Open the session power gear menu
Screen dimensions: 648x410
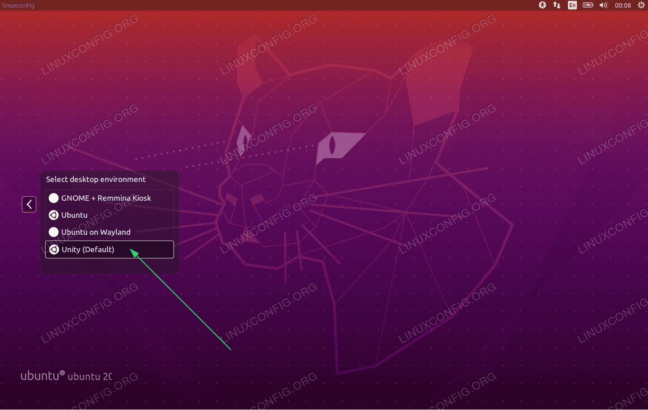point(641,5)
